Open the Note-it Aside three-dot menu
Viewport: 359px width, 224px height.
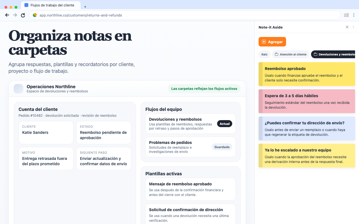(353, 27)
